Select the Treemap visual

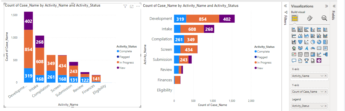click(325, 42)
